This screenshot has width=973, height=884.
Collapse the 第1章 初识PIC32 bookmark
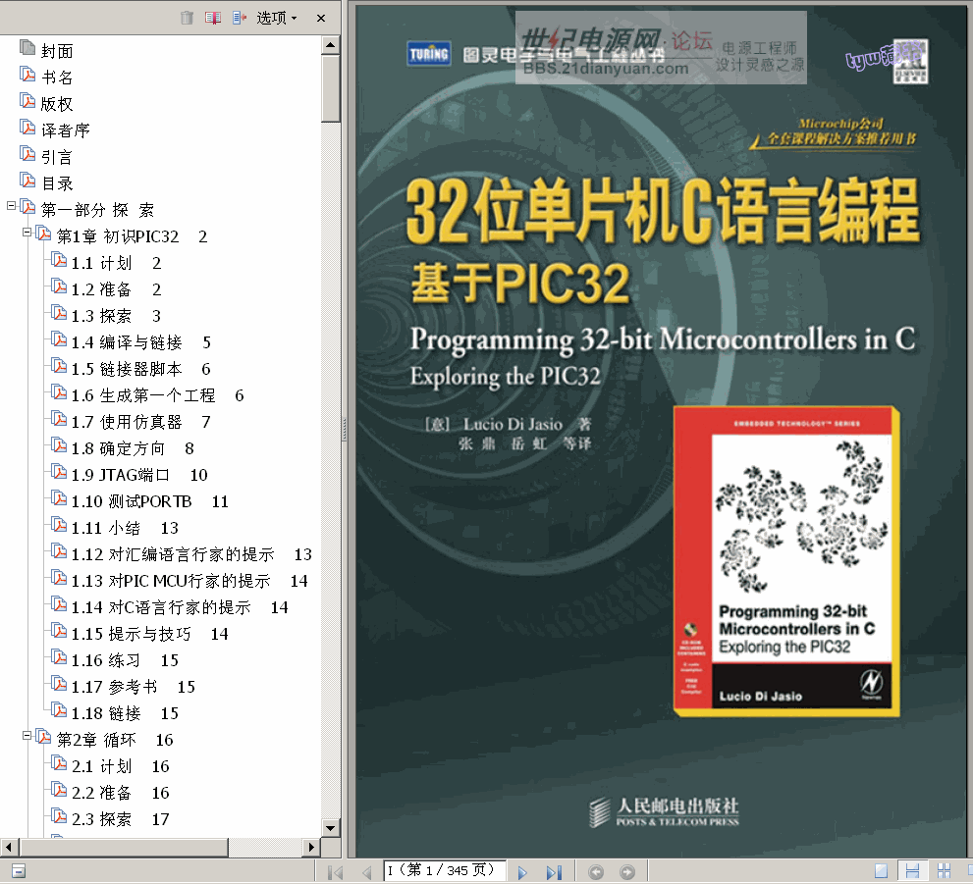(x=27, y=232)
